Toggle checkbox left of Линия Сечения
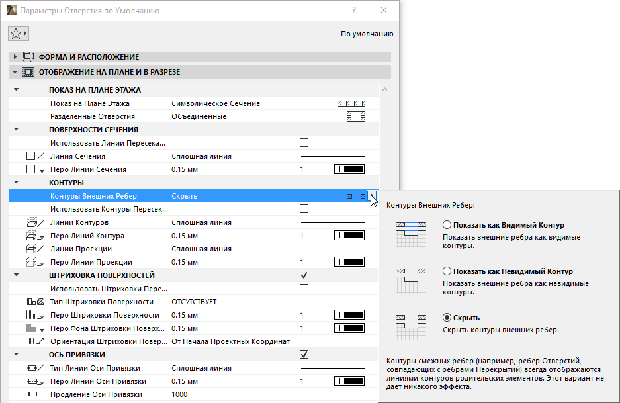The image size is (620, 403). [30, 156]
